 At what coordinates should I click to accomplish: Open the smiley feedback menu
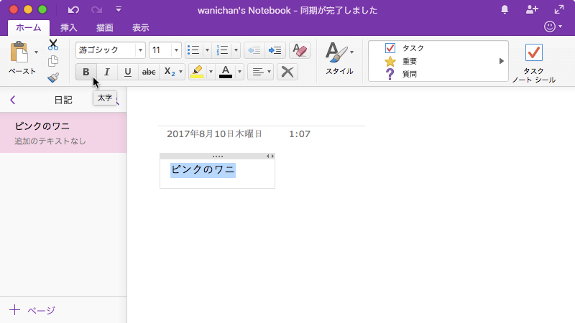[553, 27]
